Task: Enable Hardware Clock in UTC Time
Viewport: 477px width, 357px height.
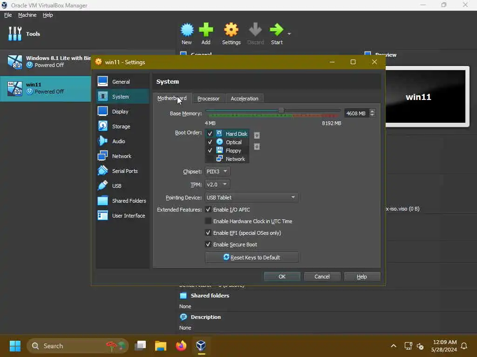Action: (208, 221)
